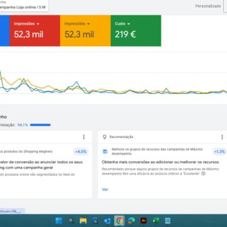
Task: Open the Personalizado date range selector
Action: tap(208, 6)
